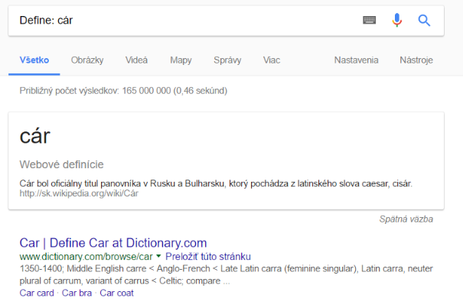
Task: Open the Správy tab
Action: click(227, 60)
